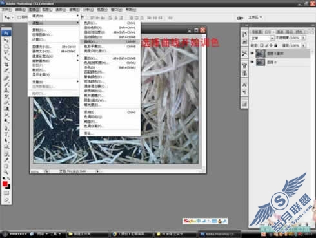Viewport: 316px width, 238px height.
Task: Select the Path Selection tool
Action: [6, 140]
